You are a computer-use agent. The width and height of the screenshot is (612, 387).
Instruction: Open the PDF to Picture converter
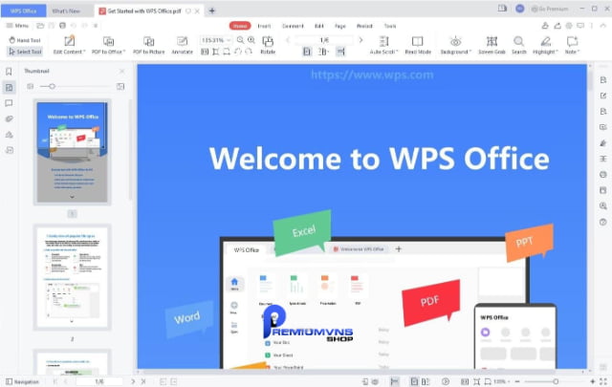(x=147, y=43)
